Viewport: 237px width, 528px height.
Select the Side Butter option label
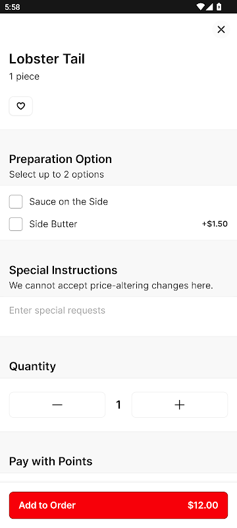(x=53, y=224)
